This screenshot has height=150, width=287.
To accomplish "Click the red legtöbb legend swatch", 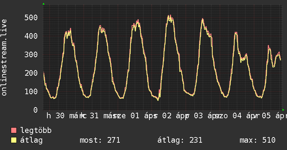I will point(14,131).
